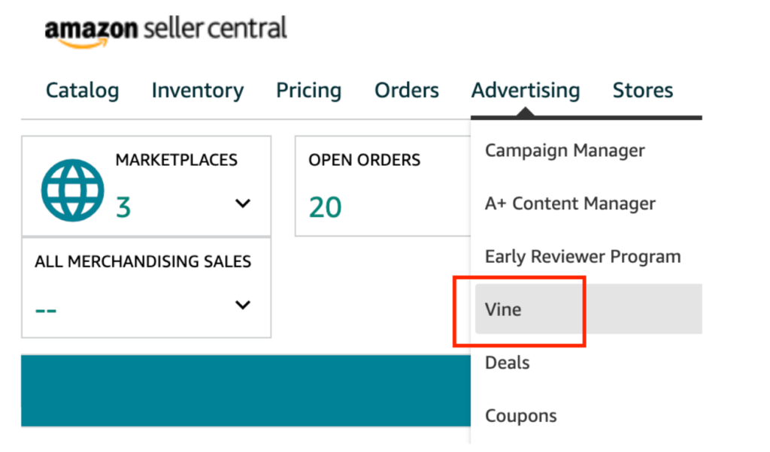Expand the All Merchandising Sales chevron
The width and height of the screenshot is (770, 452).
tap(242, 305)
